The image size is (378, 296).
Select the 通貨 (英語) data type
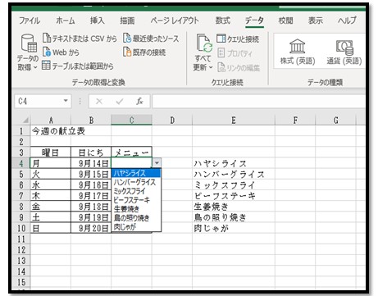pos(344,52)
